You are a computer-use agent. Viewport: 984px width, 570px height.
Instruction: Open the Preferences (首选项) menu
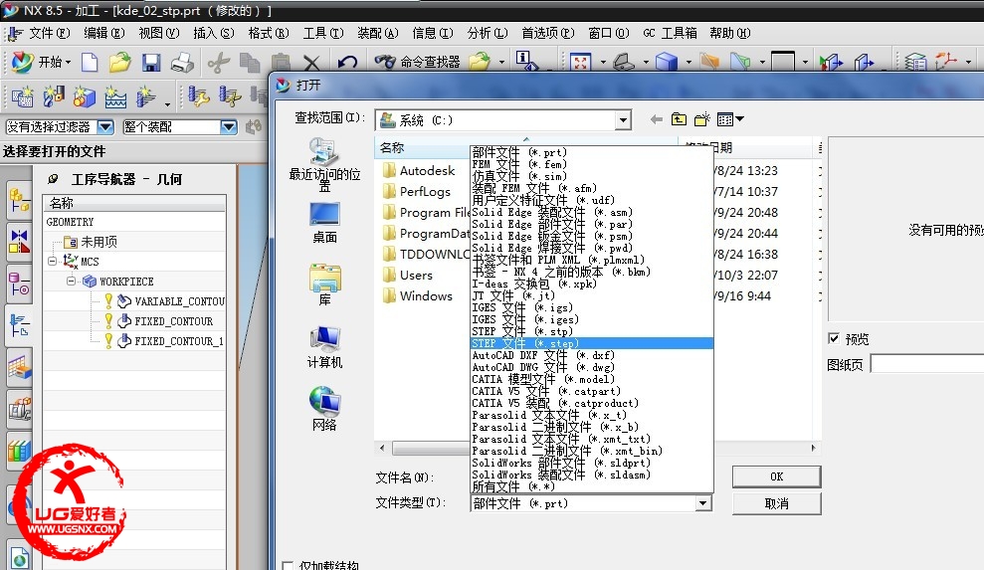pos(548,33)
